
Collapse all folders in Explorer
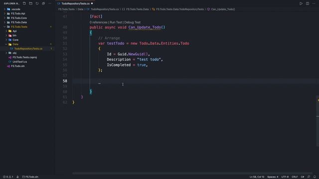click(43, 3)
